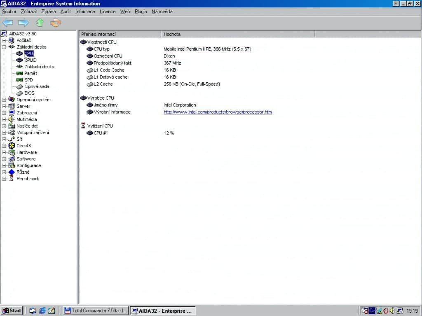Expand the Operační systém tree node

[4, 100]
